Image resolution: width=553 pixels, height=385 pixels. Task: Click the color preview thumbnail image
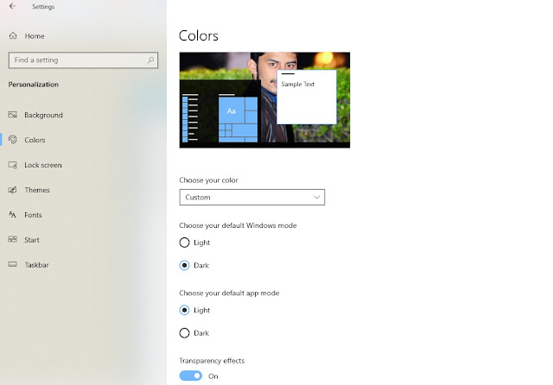(264, 100)
